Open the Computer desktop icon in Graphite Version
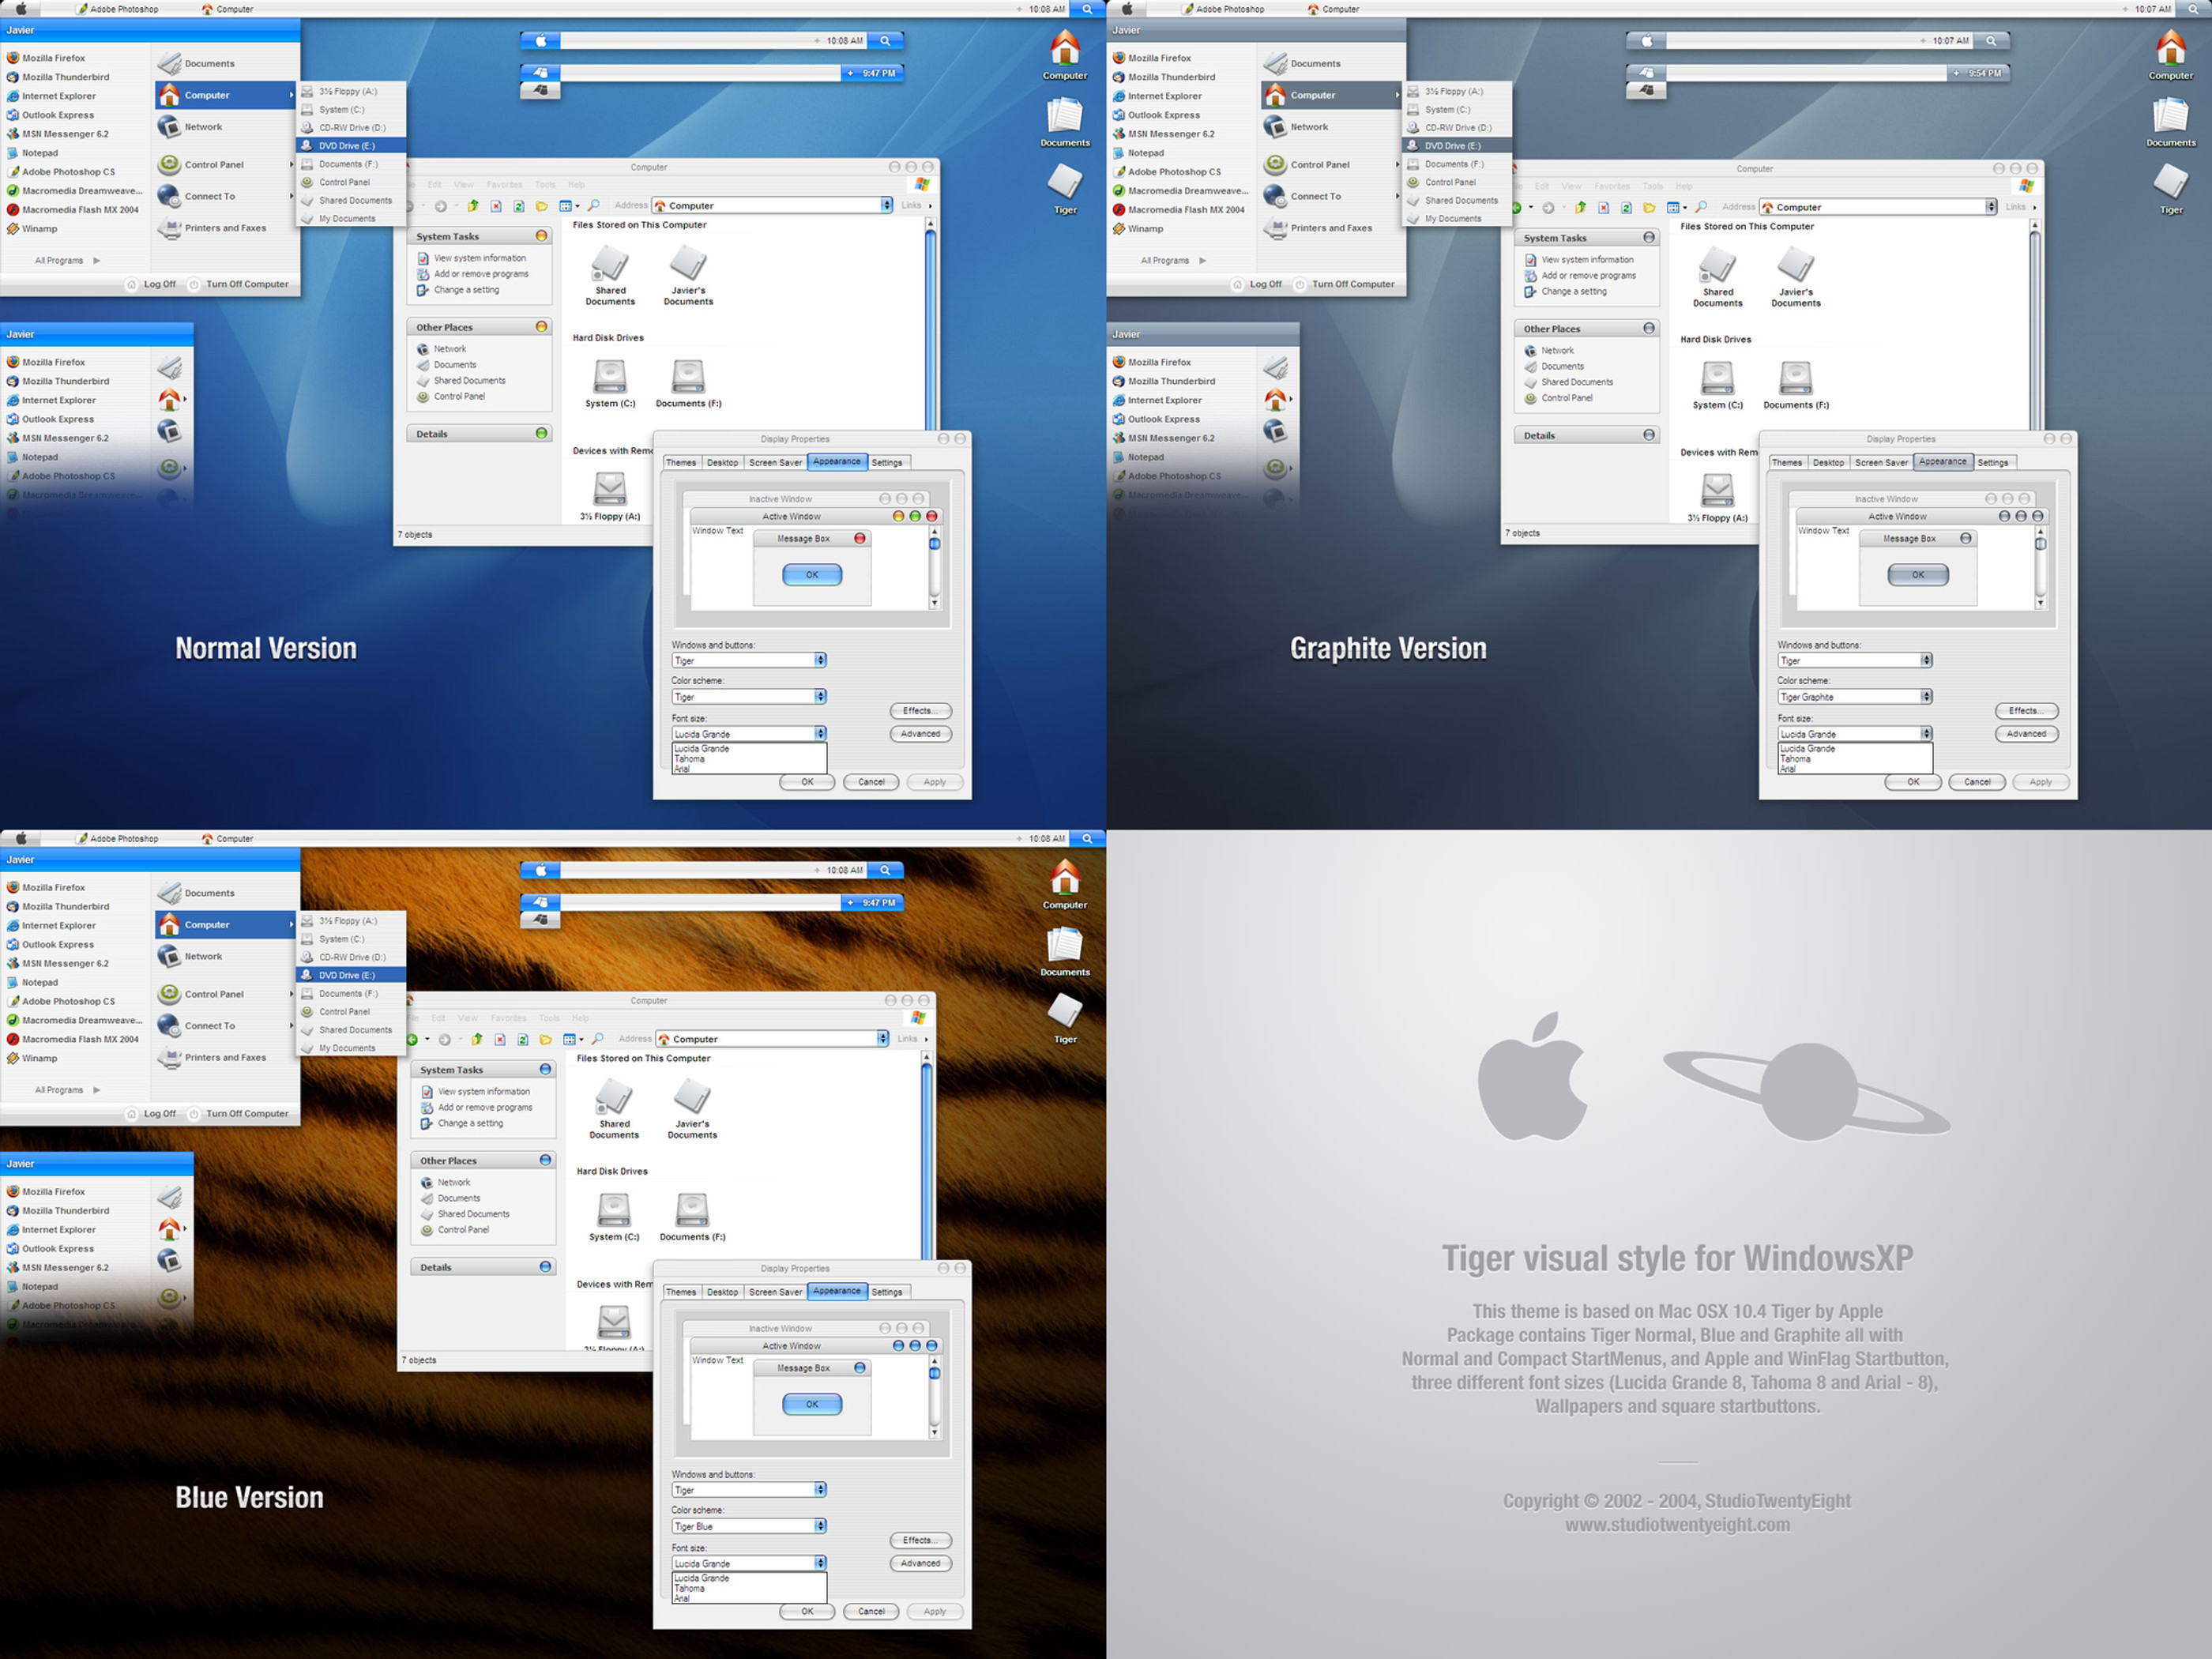 [x=2171, y=55]
